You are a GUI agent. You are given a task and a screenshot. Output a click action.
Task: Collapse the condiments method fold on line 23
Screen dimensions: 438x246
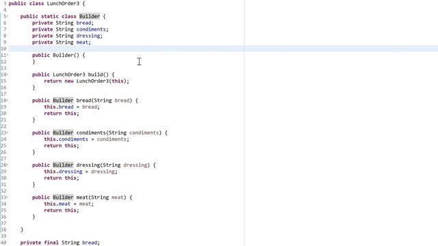[8, 133]
